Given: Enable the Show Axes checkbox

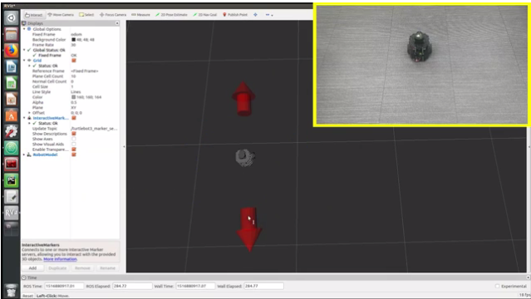Looking at the screenshot, I should pyautogui.click(x=74, y=140).
